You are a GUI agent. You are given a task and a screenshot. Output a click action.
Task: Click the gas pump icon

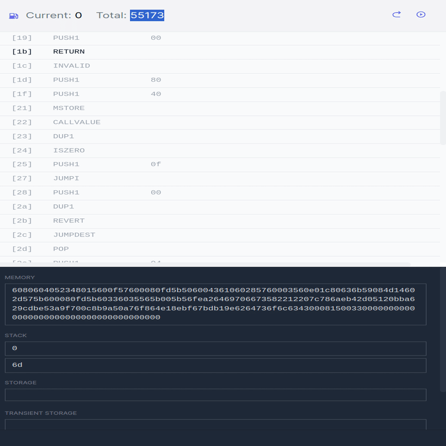14,16
